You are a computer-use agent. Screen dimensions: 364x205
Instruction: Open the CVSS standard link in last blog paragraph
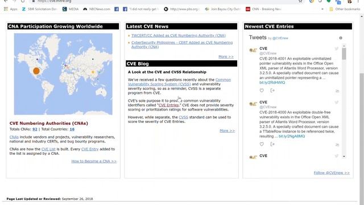pyautogui.click(x=183, y=117)
